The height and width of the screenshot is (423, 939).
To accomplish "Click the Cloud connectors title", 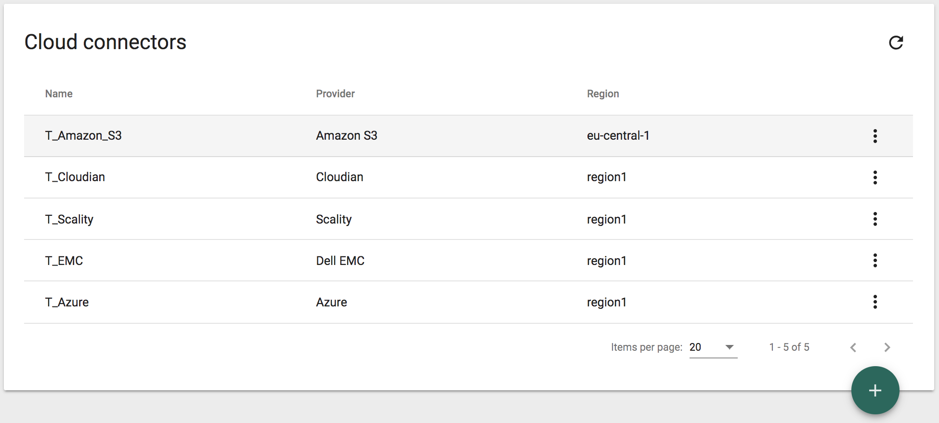I will [105, 42].
